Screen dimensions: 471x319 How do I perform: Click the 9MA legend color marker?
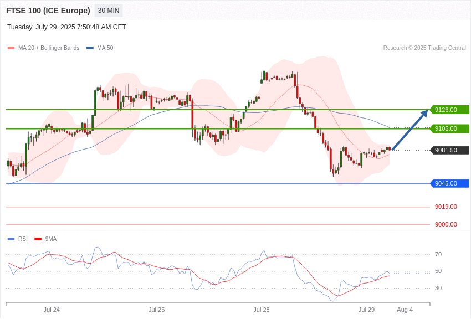point(38,239)
